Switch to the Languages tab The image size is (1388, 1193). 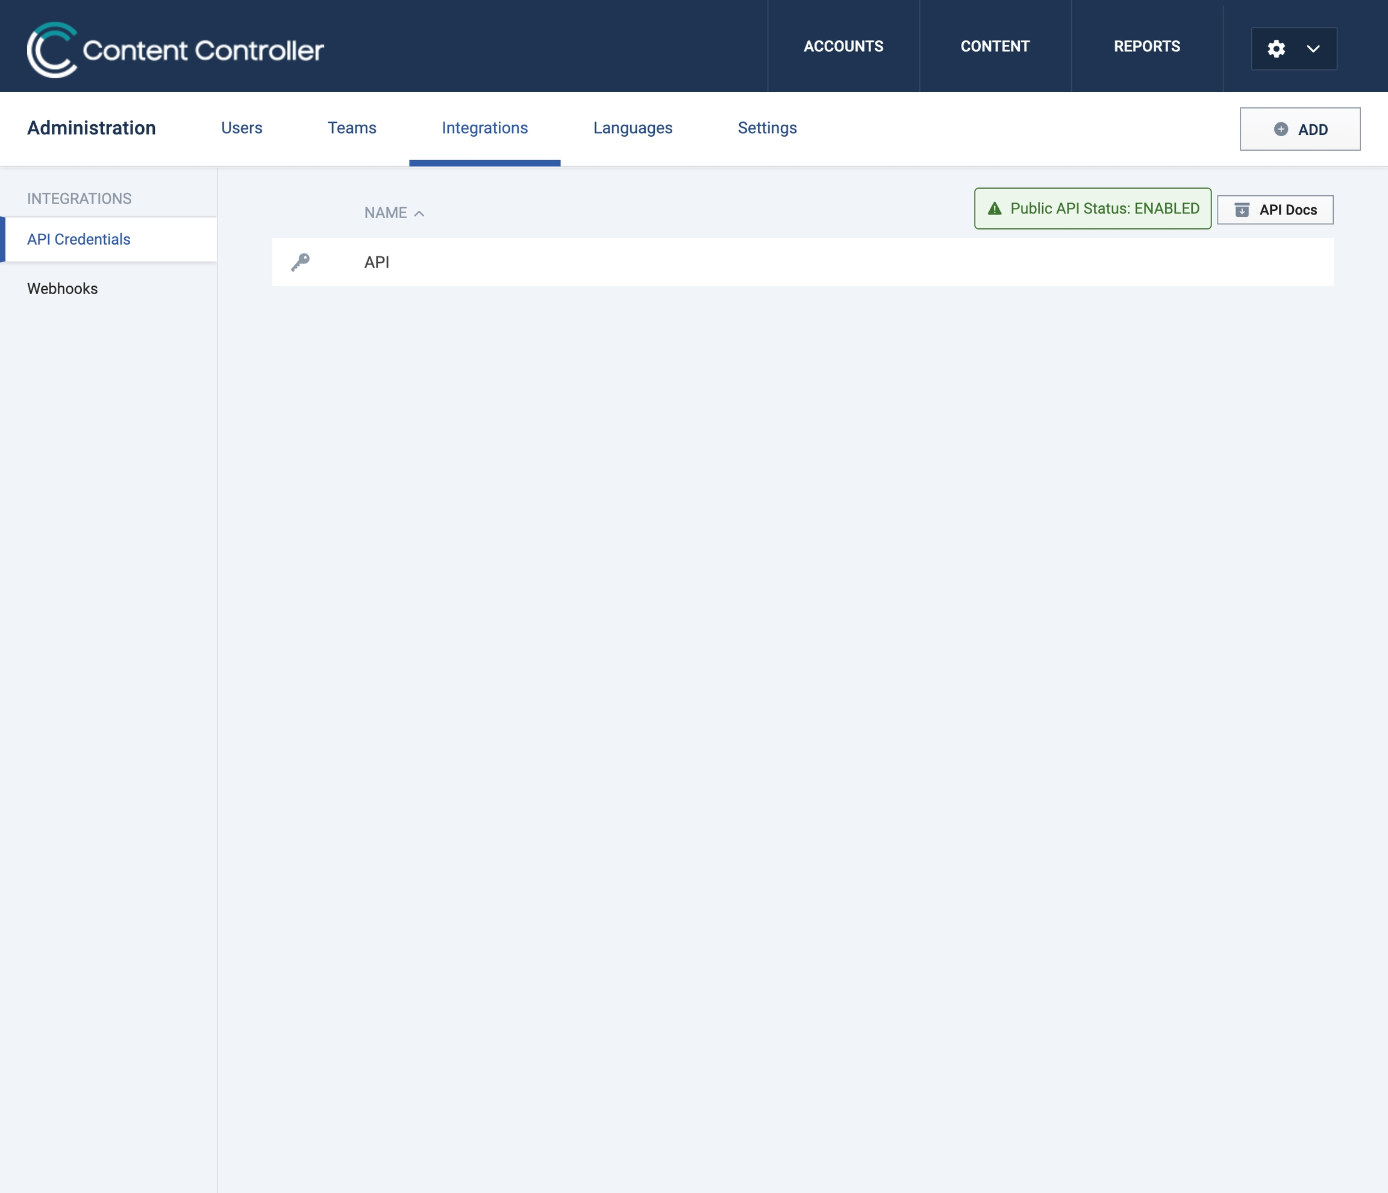(x=633, y=128)
